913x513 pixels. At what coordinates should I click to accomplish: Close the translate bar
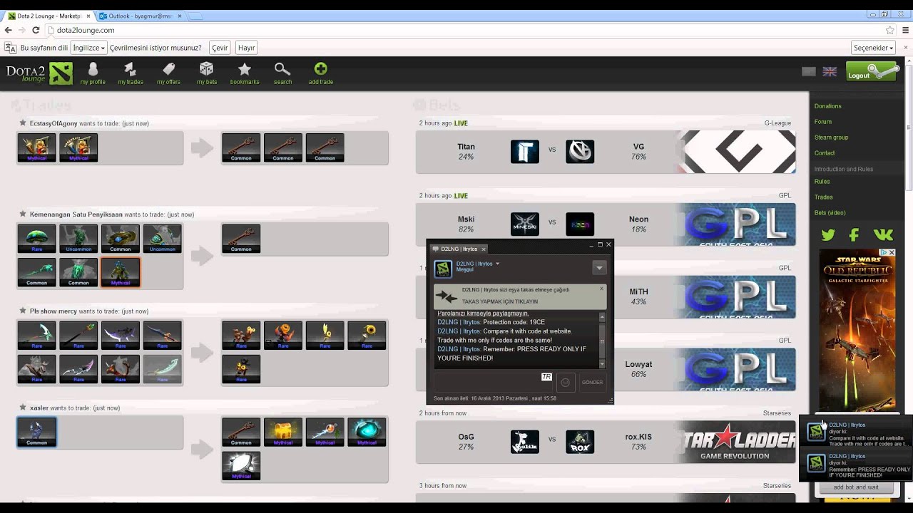(x=907, y=48)
